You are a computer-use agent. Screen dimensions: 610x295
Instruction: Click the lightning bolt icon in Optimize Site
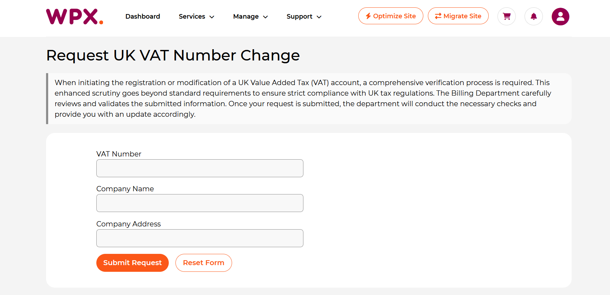point(368,16)
